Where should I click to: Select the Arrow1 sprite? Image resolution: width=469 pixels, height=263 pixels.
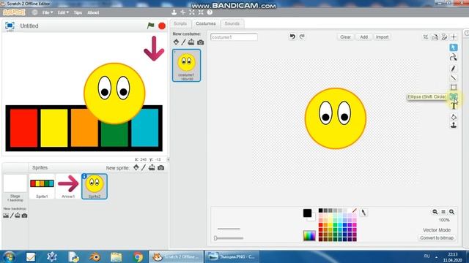pyautogui.click(x=68, y=186)
